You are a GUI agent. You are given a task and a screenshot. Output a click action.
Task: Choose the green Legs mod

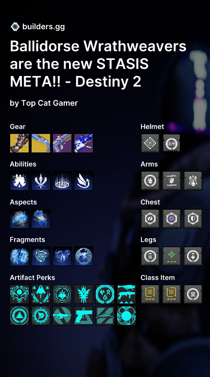172,256
